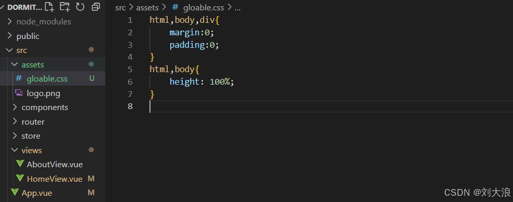
Task: Click the padding property on line 3
Action: pyautogui.click(x=187, y=45)
